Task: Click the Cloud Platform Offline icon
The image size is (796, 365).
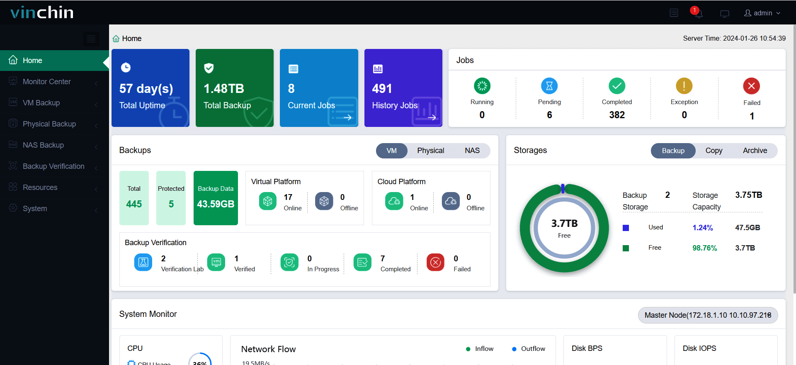Action: click(451, 201)
